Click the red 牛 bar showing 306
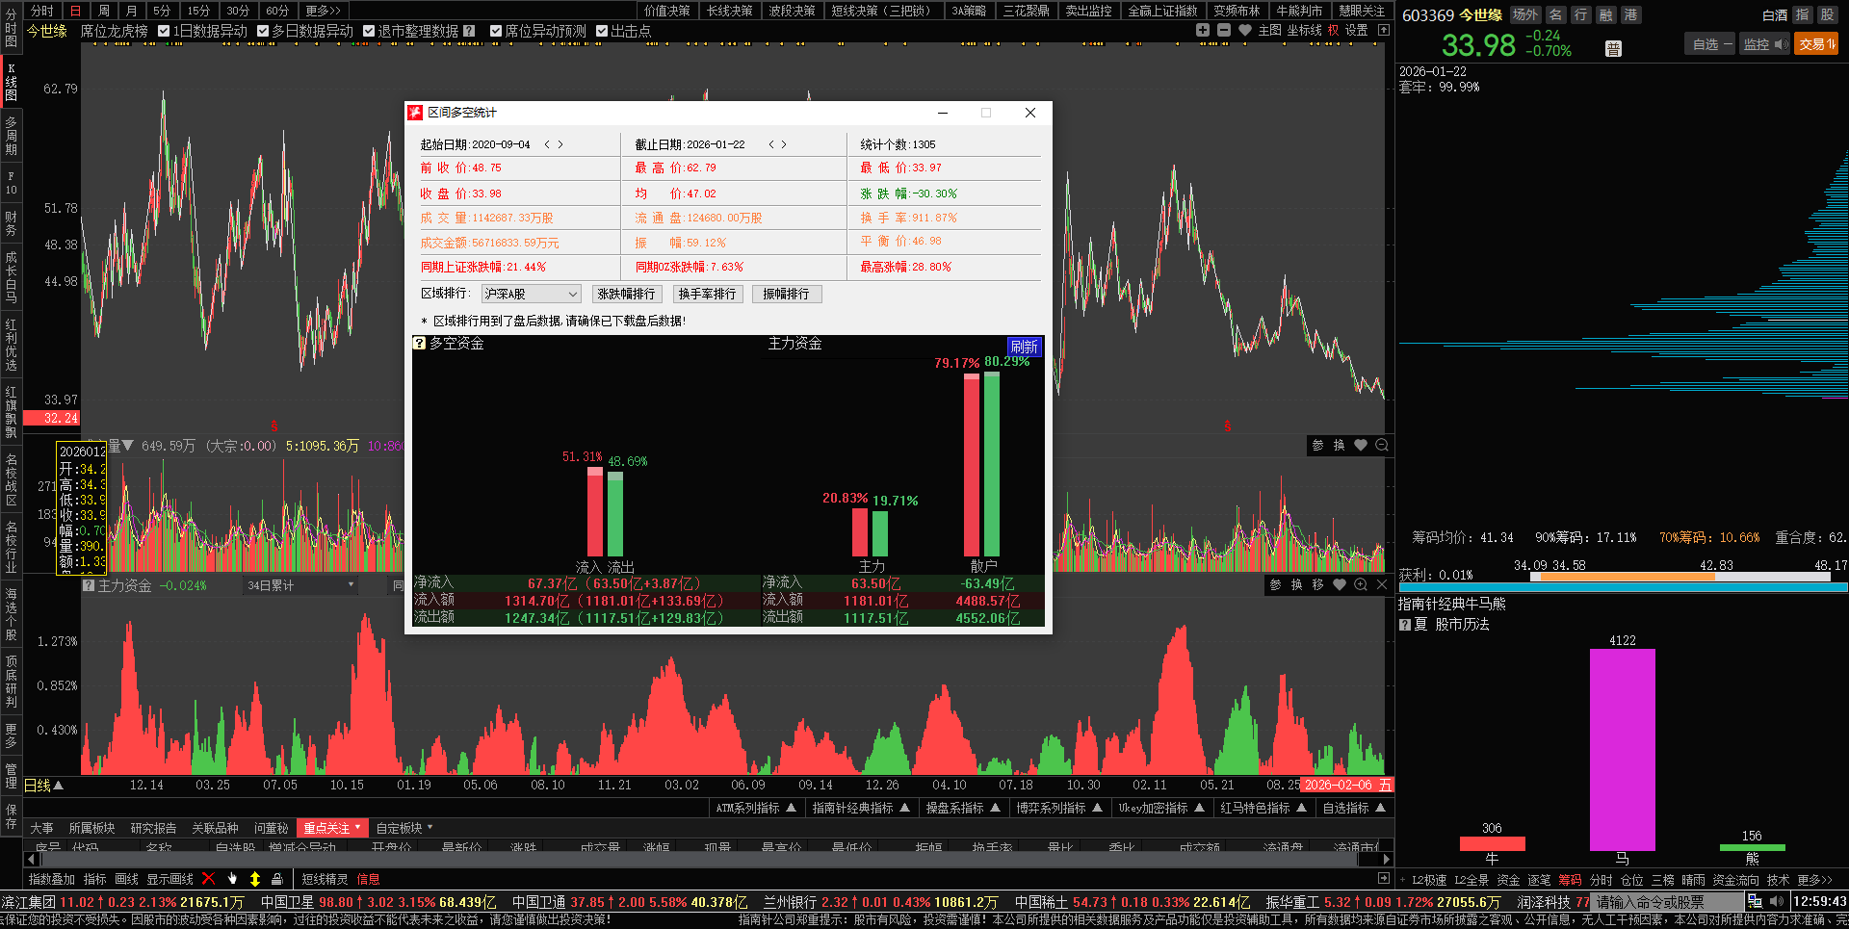Screen dimensions: 1849x929 1492,844
